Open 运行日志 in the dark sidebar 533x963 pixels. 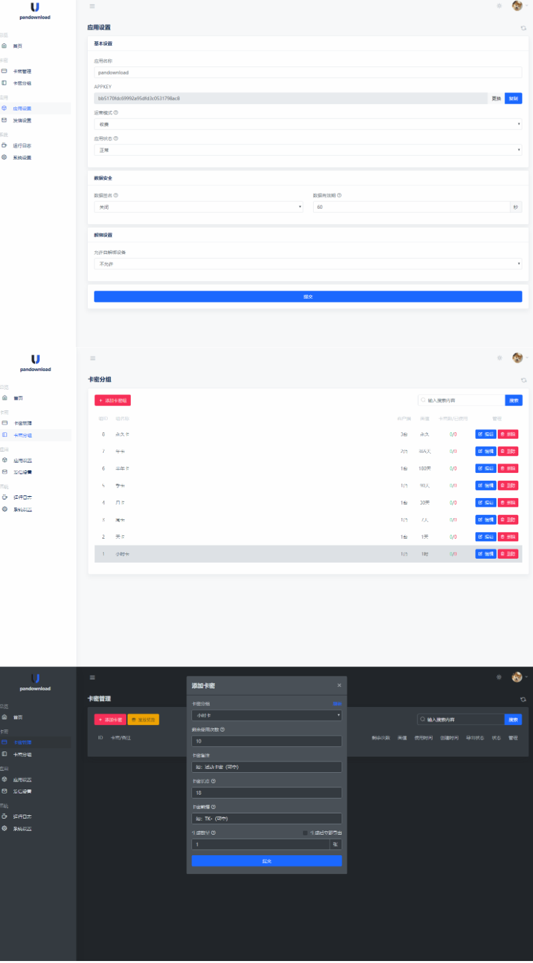(x=22, y=816)
